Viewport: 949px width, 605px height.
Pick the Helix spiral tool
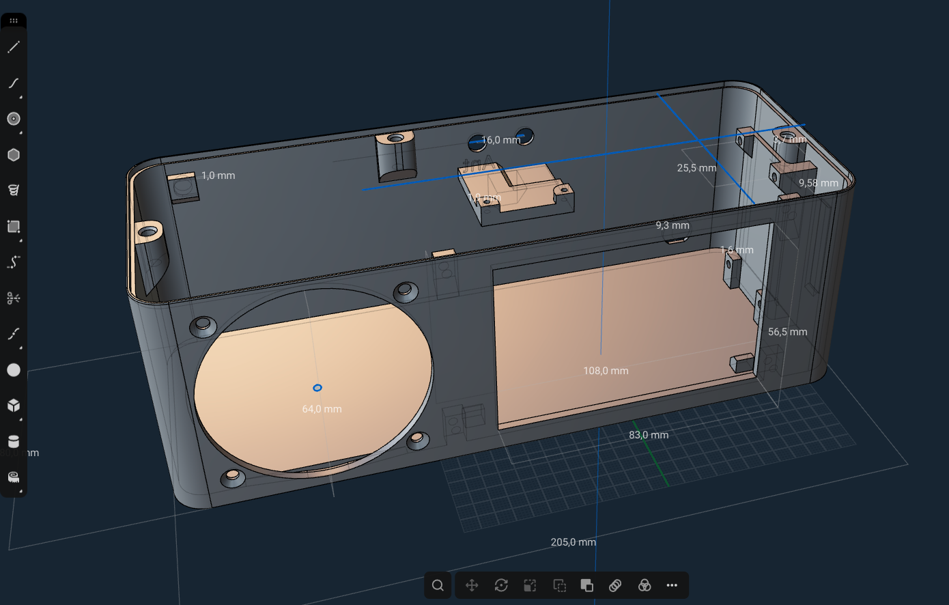coord(14,190)
